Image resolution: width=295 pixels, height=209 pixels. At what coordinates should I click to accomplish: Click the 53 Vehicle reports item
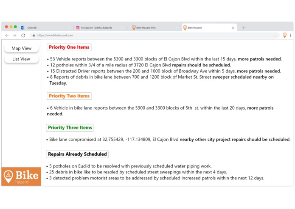[164, 59]
